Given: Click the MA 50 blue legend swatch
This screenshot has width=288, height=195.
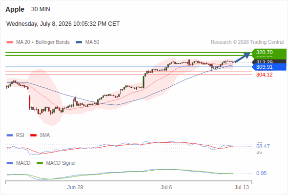Looking at the screenshot, I should (x=79, y=42).
